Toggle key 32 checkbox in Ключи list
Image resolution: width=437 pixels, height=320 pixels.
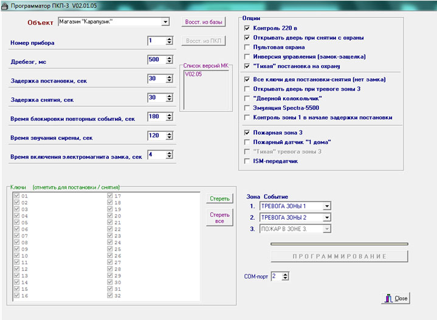110,295
